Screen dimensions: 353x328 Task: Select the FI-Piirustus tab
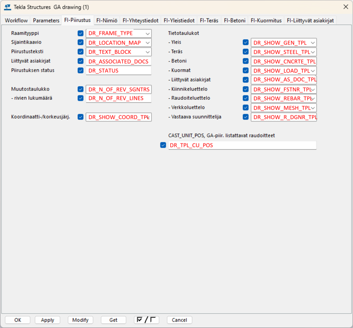click(77, 20)
